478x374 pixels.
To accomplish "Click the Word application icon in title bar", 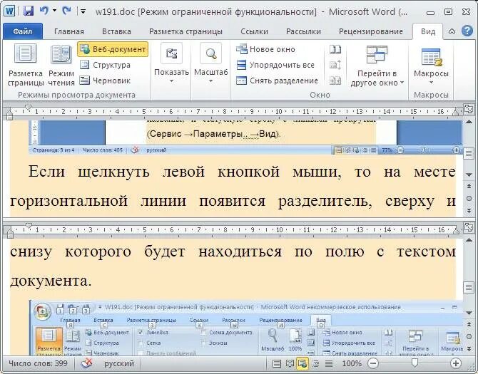I will pyautogui.click(x=9, y=11).
